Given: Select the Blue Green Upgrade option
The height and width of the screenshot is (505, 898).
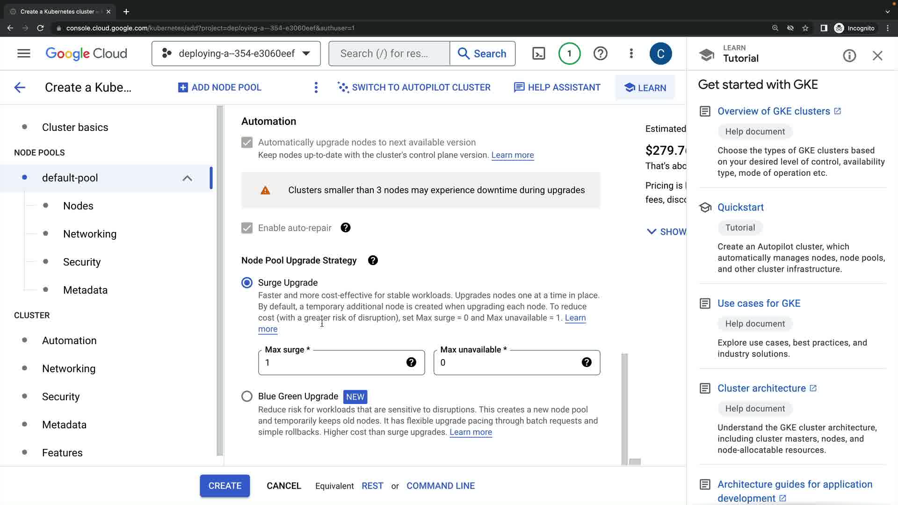Looking at the screenshot, I should (x=247, y=397).
